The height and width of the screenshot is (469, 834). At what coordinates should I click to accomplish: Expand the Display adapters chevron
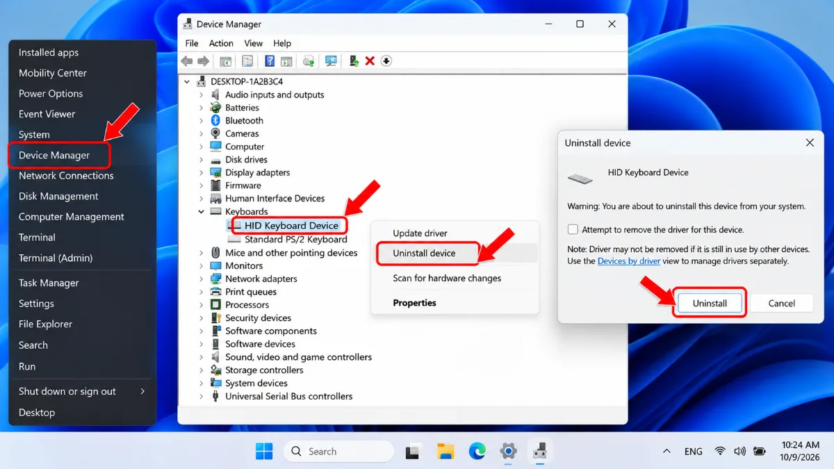pos(202,173)
